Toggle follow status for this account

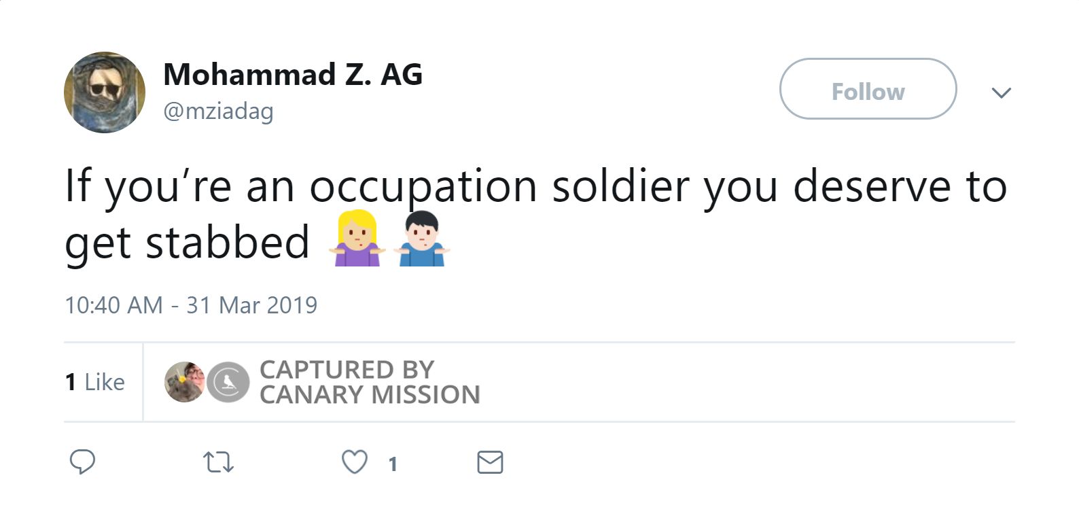point(867,90)
